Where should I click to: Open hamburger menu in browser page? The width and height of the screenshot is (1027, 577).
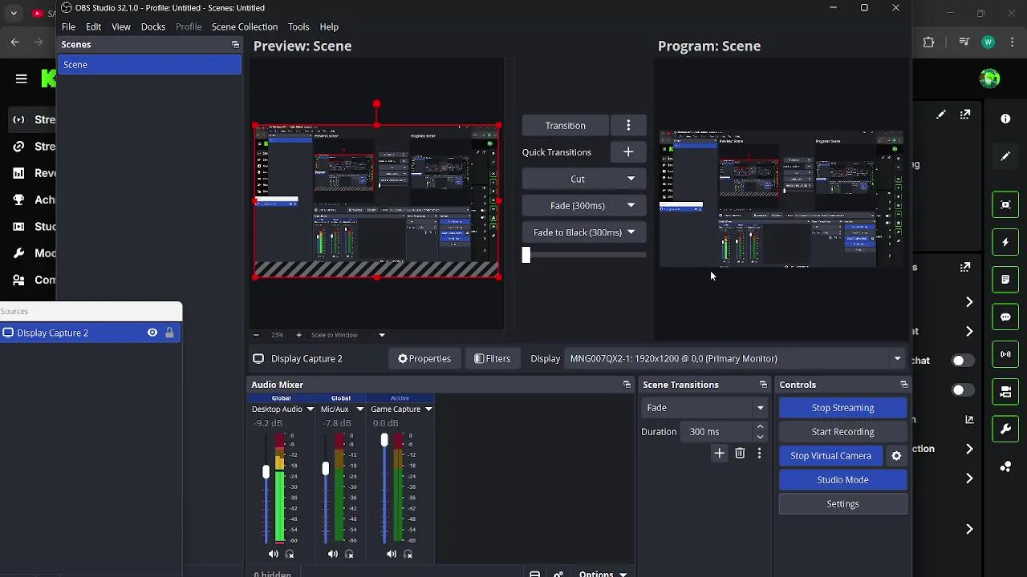[x=22, y=79]
